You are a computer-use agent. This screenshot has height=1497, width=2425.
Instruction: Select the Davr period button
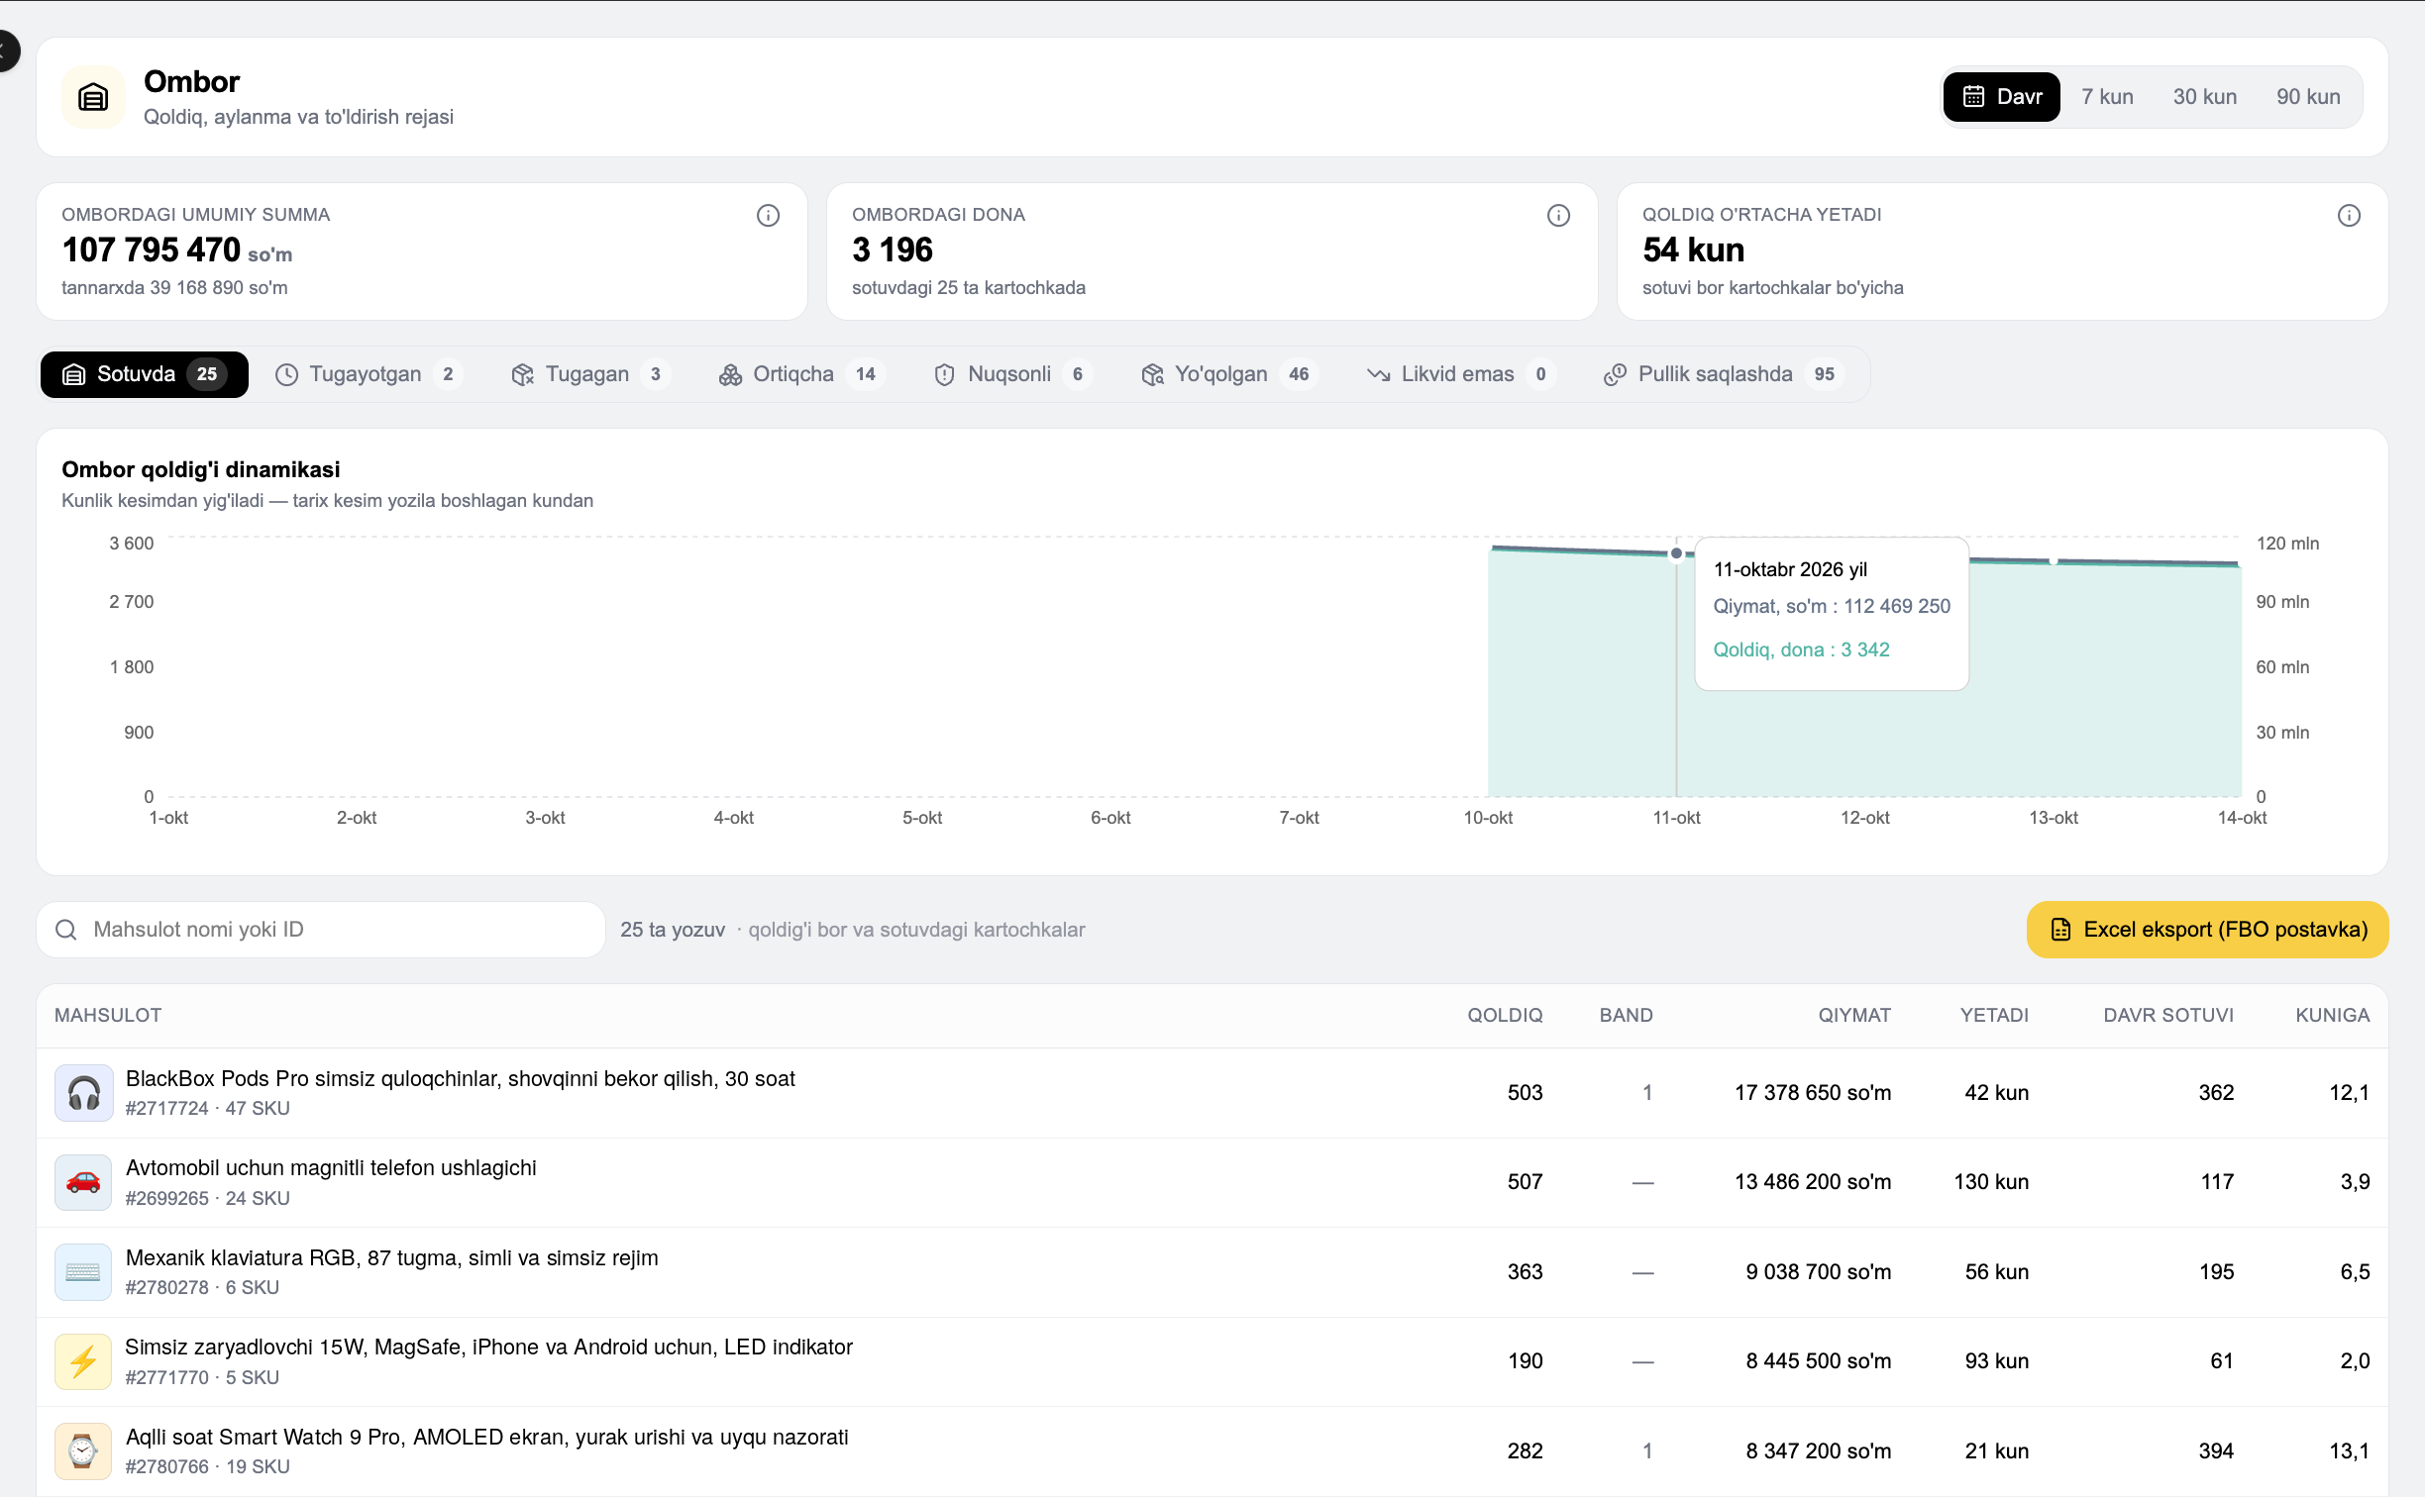pyautogui.click(x=2001, y=97)
